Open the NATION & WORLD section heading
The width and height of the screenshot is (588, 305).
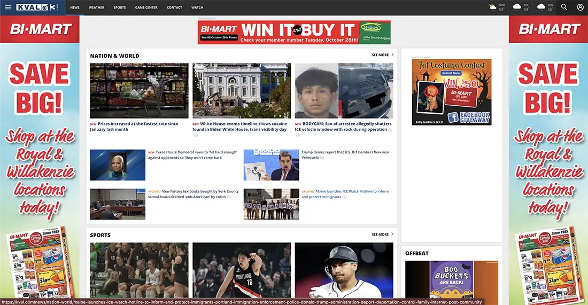[x=114, y=56]
